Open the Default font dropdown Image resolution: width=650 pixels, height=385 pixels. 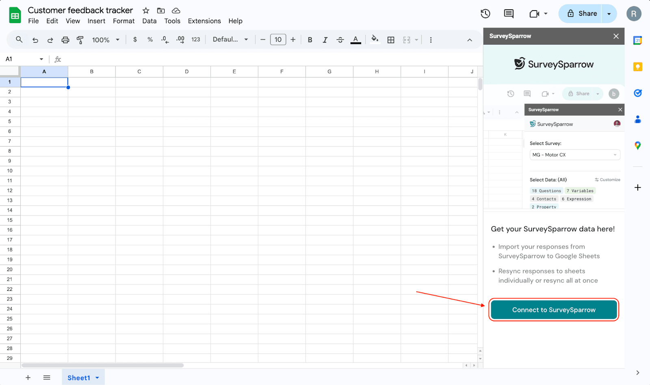click(x=230, y=40)
